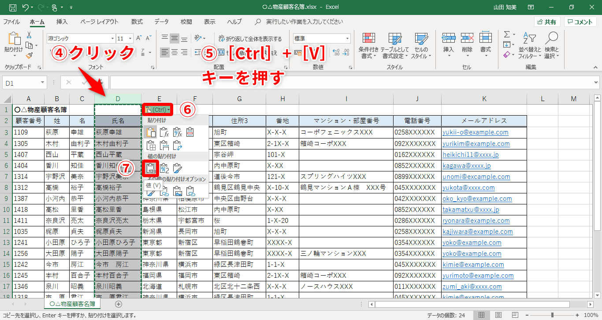602x320 pixels.
Task: Add a new sheet with plus button
Action: [x=118, y=304]
